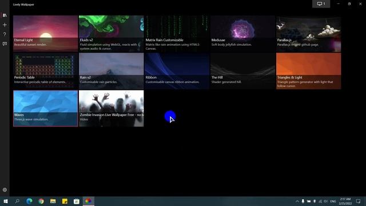Open Settings gear in Lively sidebar
Image resolution: width=366 pixels, height=206 pixels.
(5, 190)
